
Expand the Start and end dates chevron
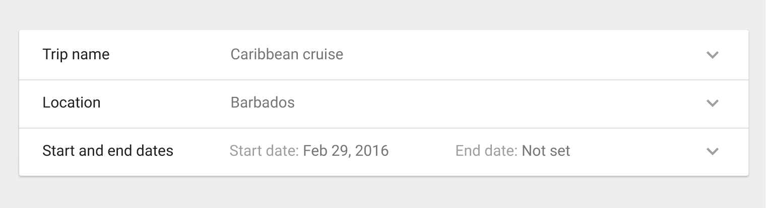(712, 151)
